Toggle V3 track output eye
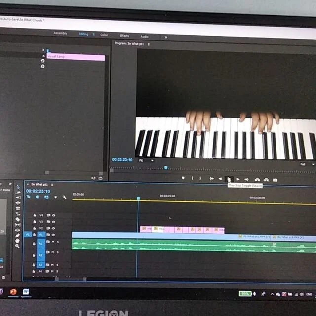 click(x=54, y=222)
